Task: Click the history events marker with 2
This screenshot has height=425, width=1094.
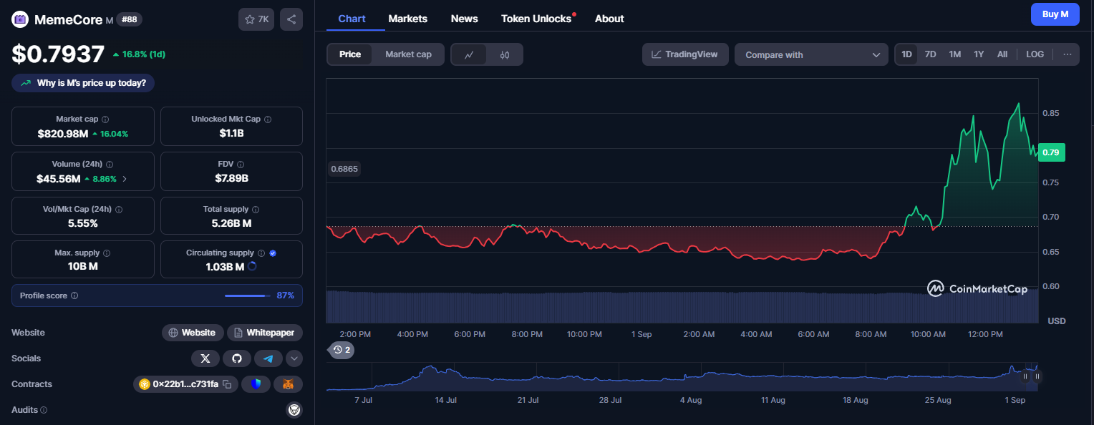Action: [x=341, y=350]
